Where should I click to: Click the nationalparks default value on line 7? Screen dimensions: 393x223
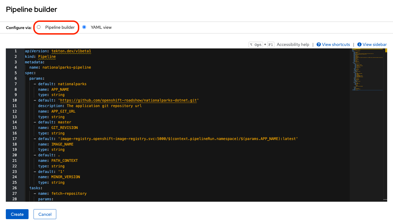coord(72,84)
